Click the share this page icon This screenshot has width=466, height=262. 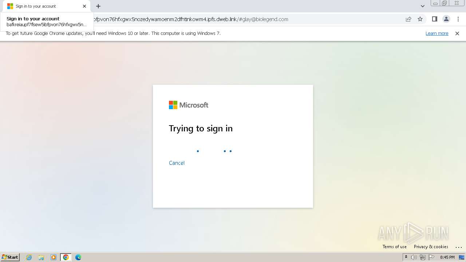pos(408,19)
